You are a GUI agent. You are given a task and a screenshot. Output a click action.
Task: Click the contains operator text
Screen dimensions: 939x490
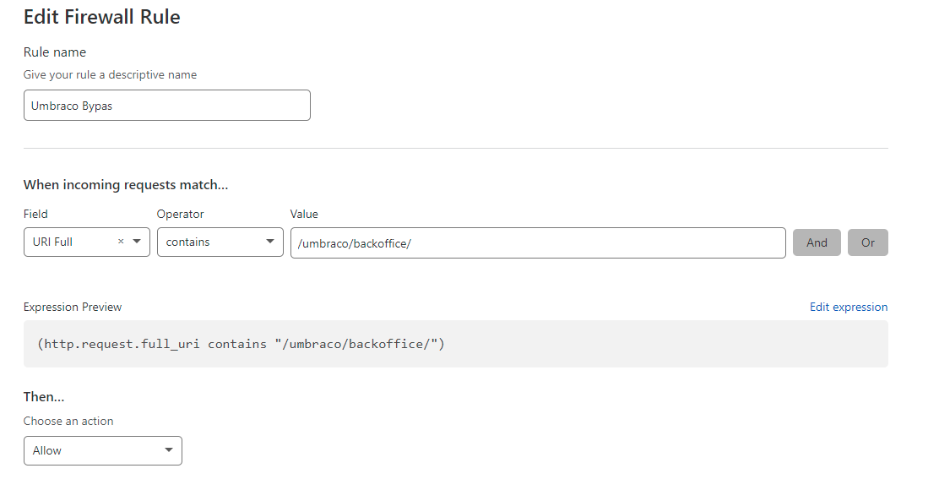click(188, 242)
